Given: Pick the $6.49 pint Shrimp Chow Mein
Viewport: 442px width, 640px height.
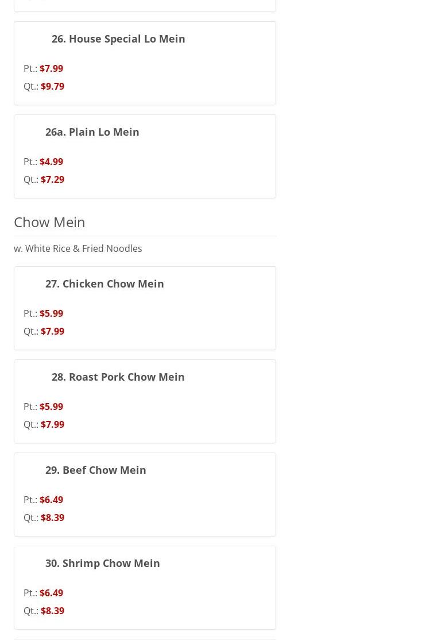Looking at the screenshot, I should [x=51, y=593].
